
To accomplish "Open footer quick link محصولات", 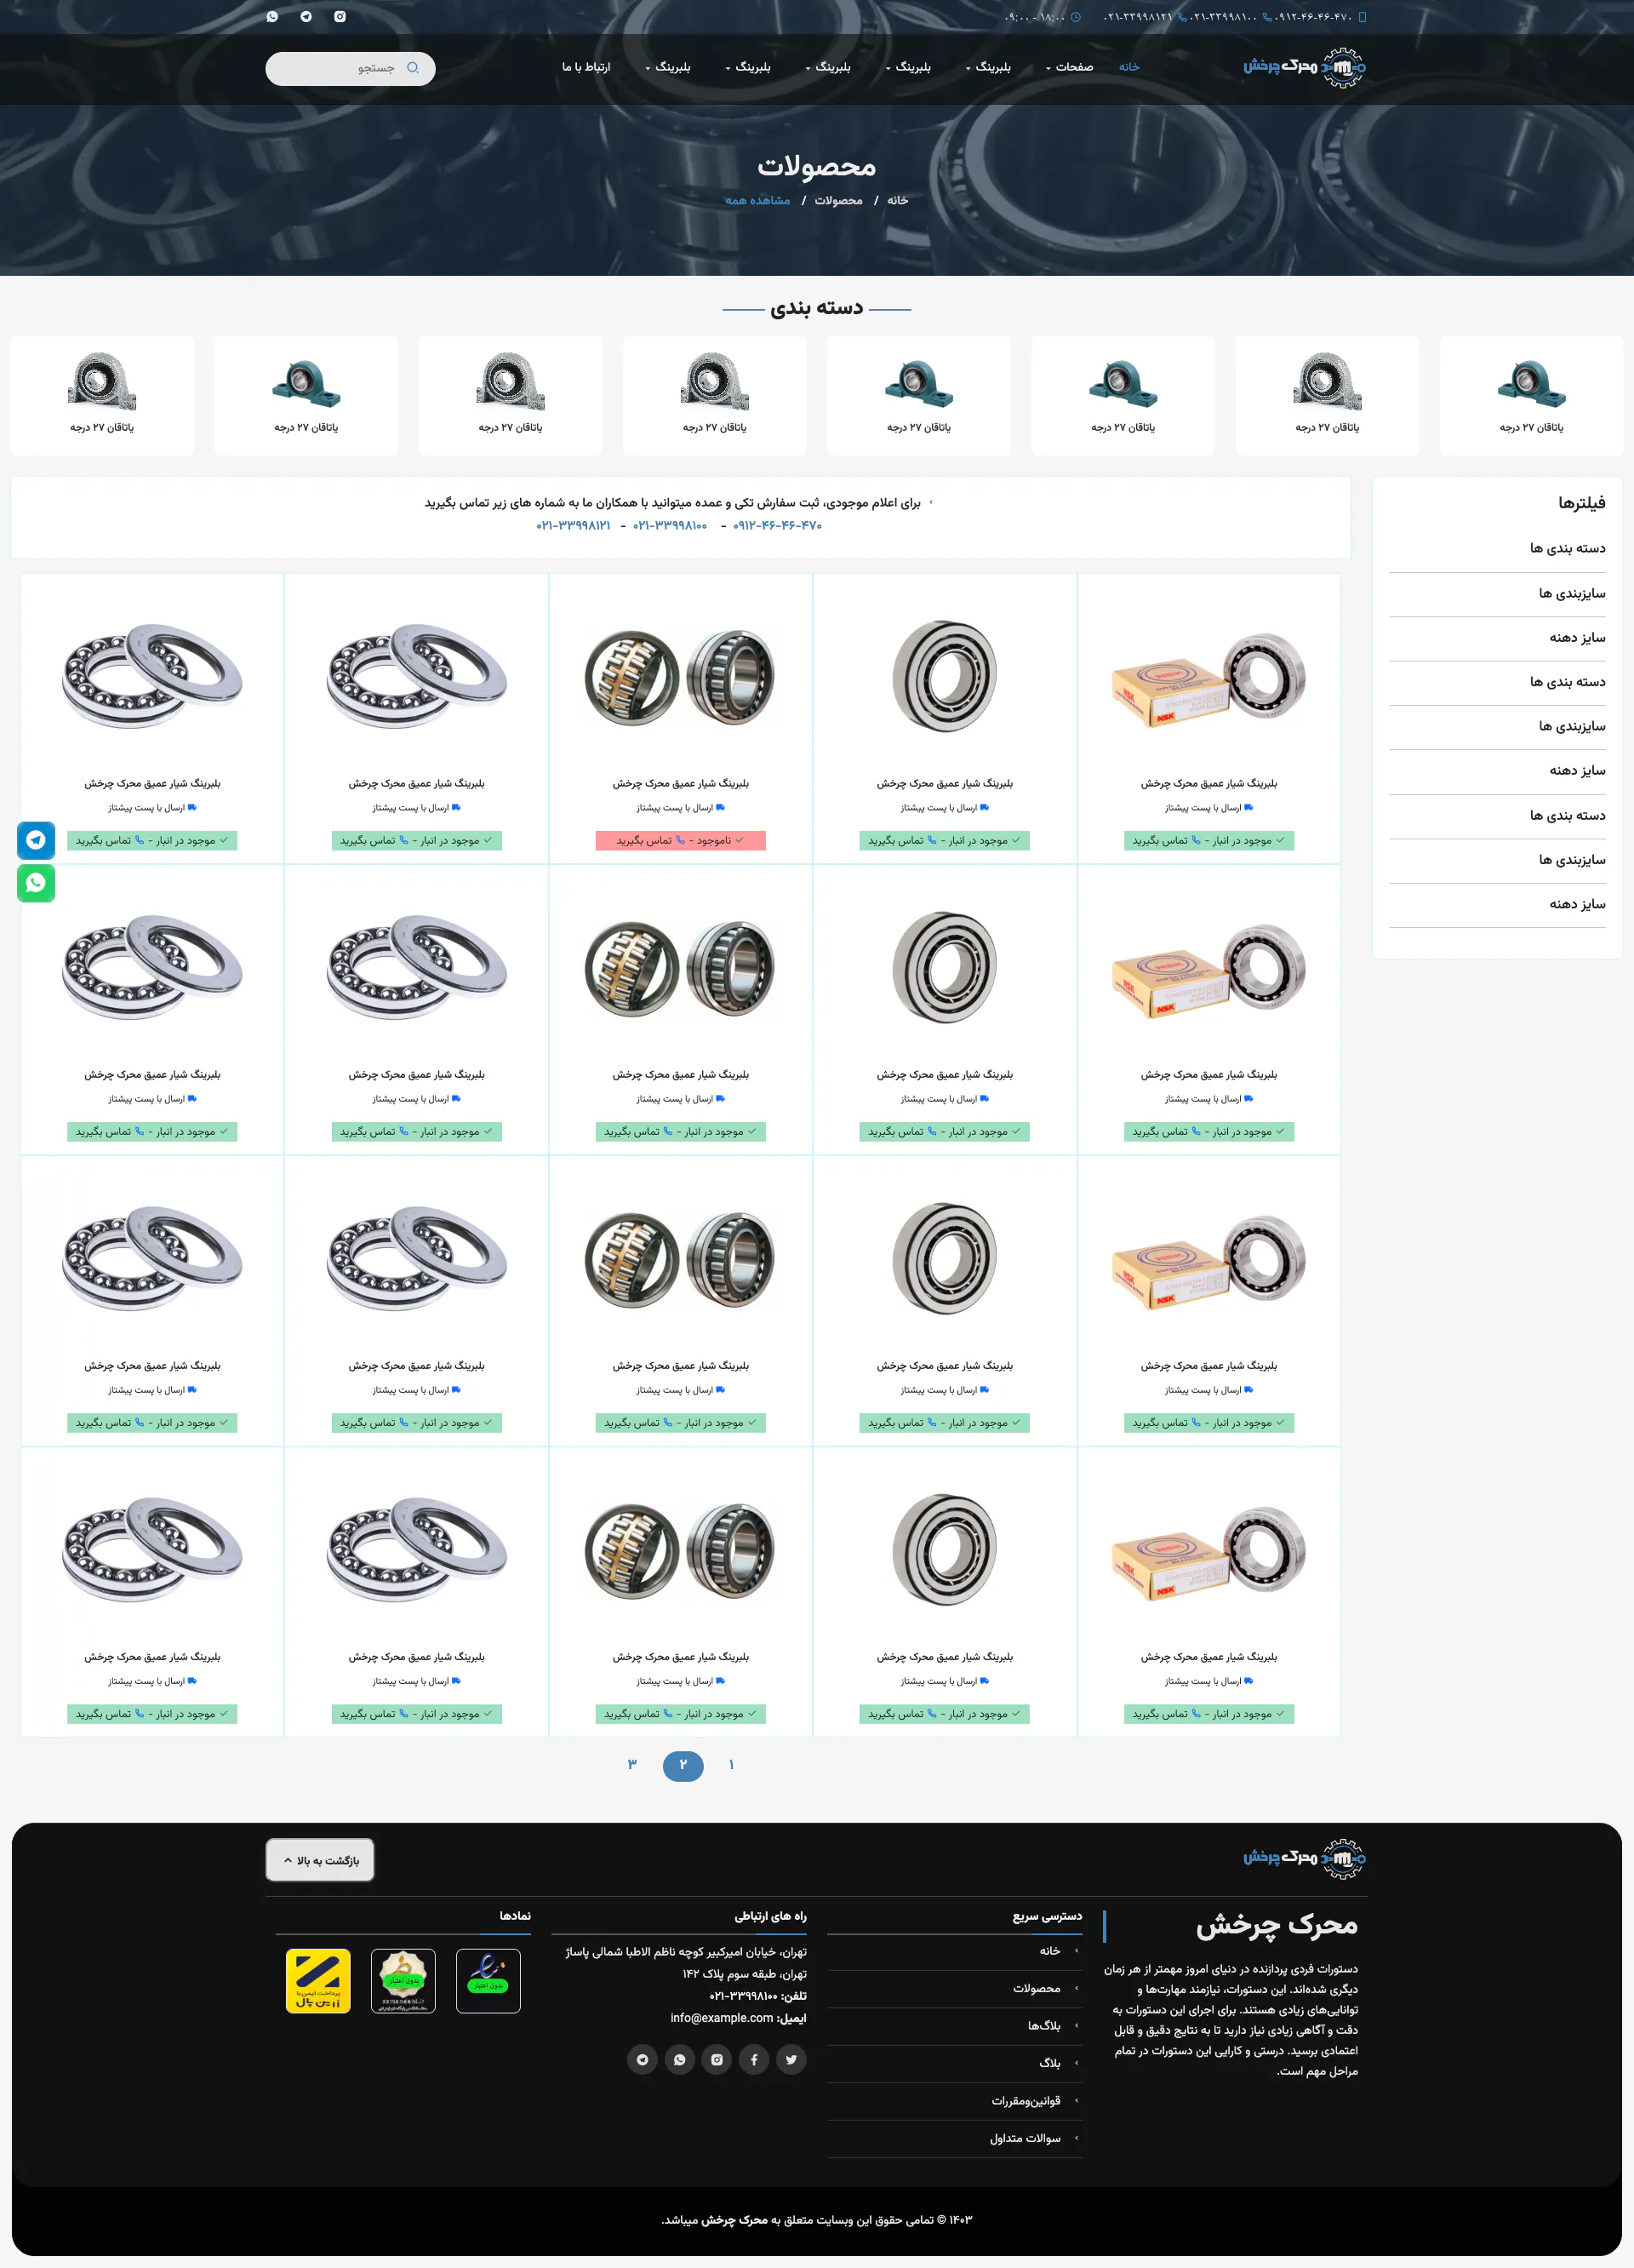I will pos(1037,1988).
